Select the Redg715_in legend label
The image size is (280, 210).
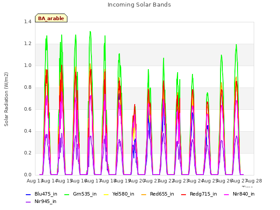pyautogui.click(x=203, y=194)
